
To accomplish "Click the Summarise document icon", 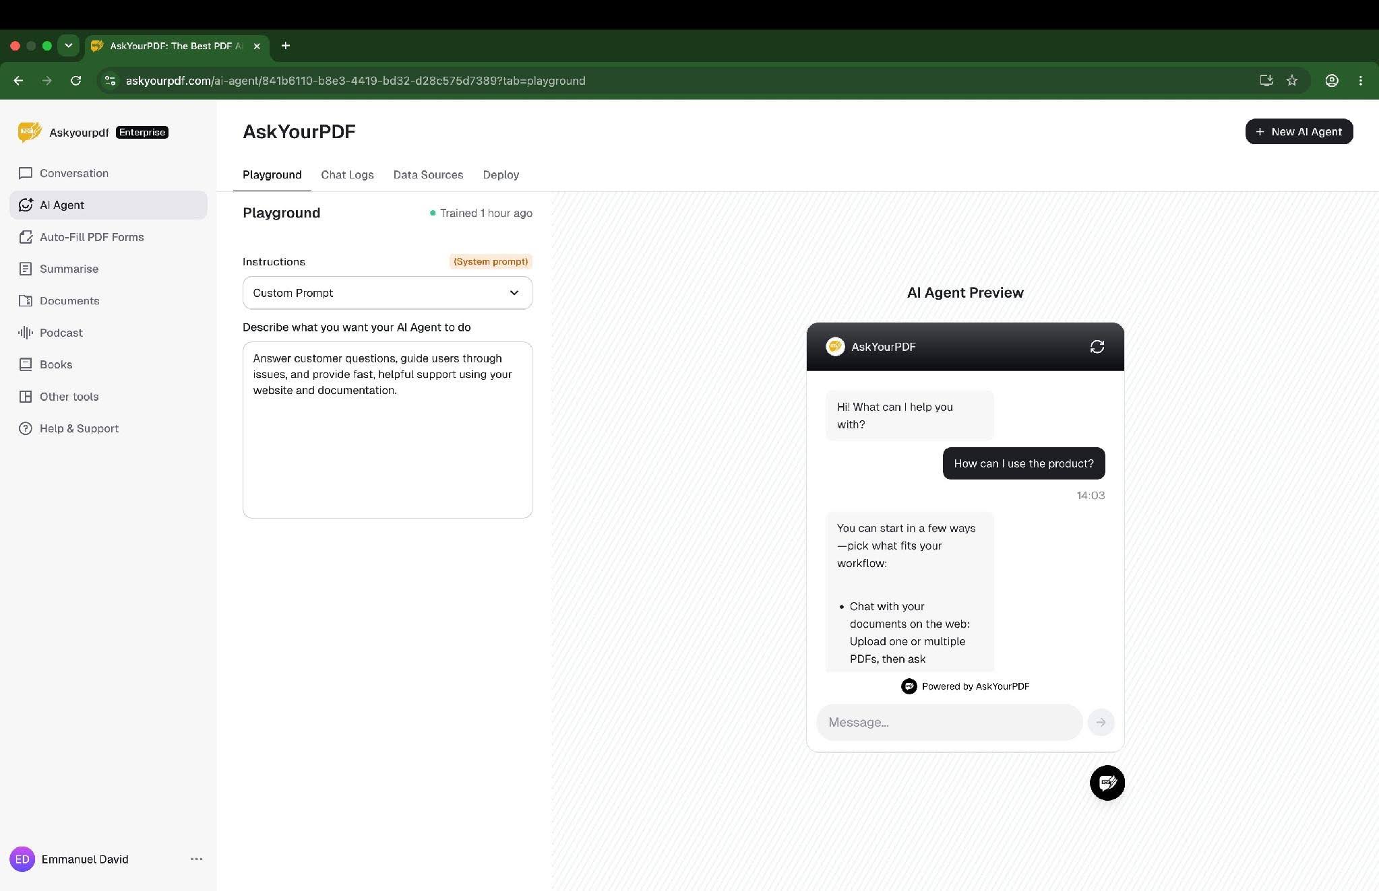I will 26,269.
